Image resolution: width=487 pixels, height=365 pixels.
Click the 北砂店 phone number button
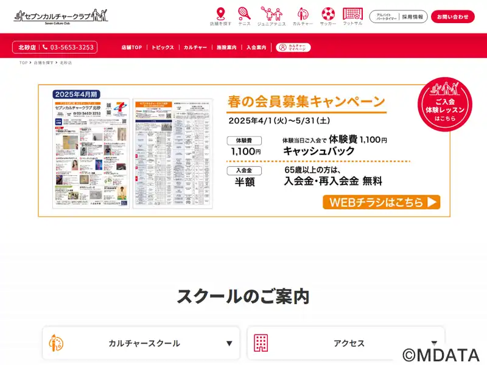[55, 47]
